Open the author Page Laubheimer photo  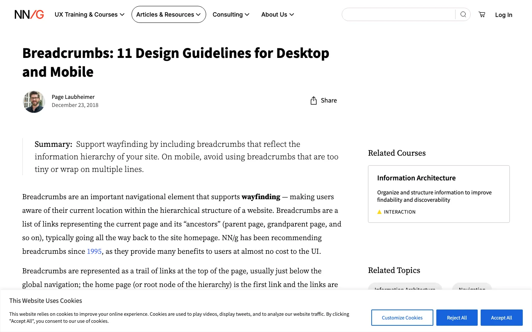point(34,102)
